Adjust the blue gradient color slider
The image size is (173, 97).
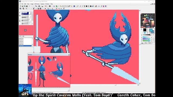[147, 39]
